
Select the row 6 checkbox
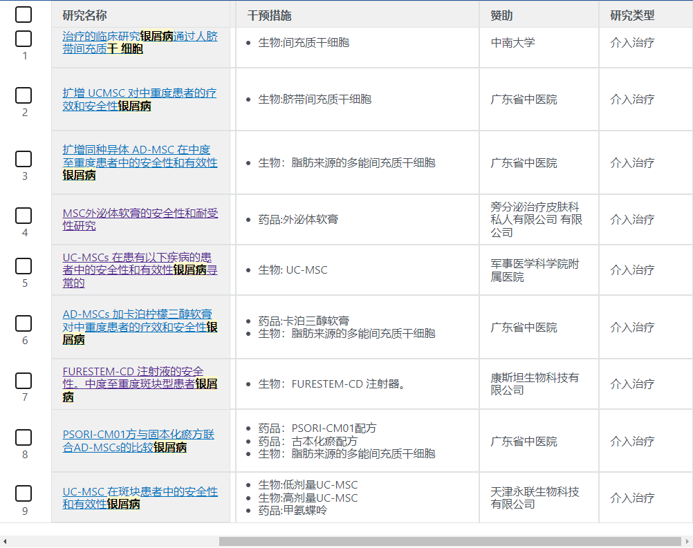pyautogui.click(x=24, y=323)
